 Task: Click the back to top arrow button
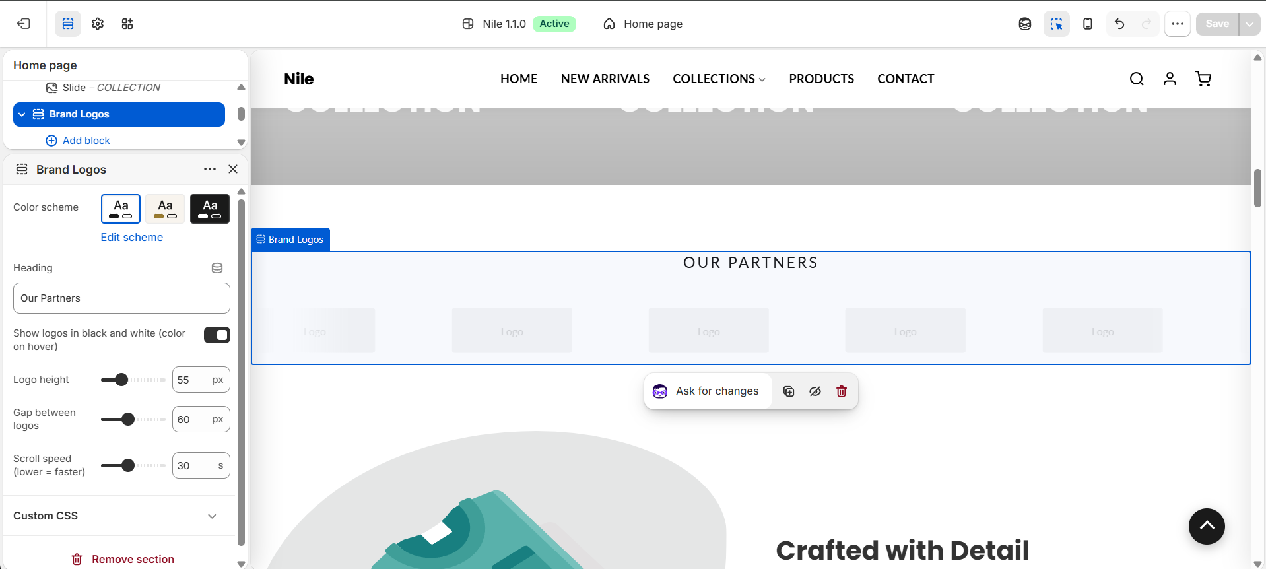[1207, 526]
